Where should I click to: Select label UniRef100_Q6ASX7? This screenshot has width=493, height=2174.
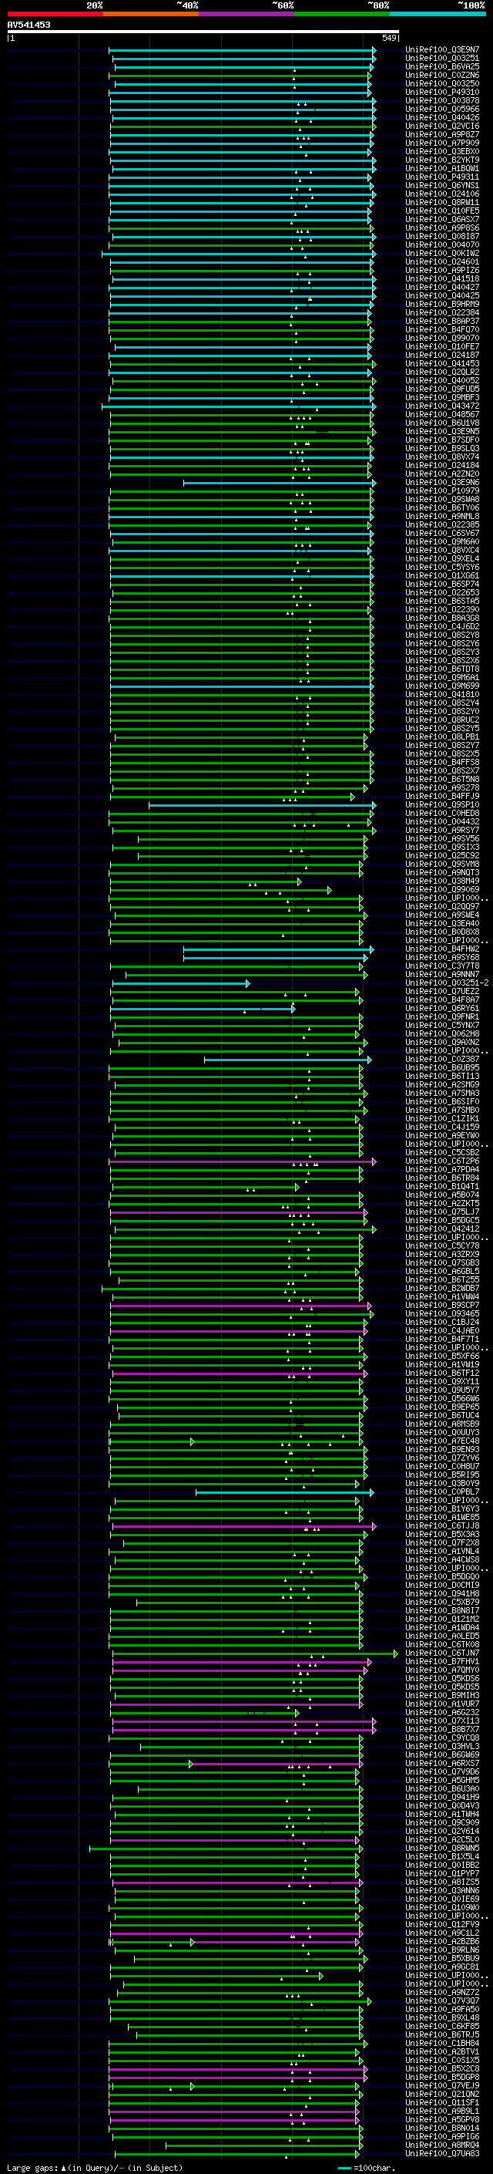442,220
